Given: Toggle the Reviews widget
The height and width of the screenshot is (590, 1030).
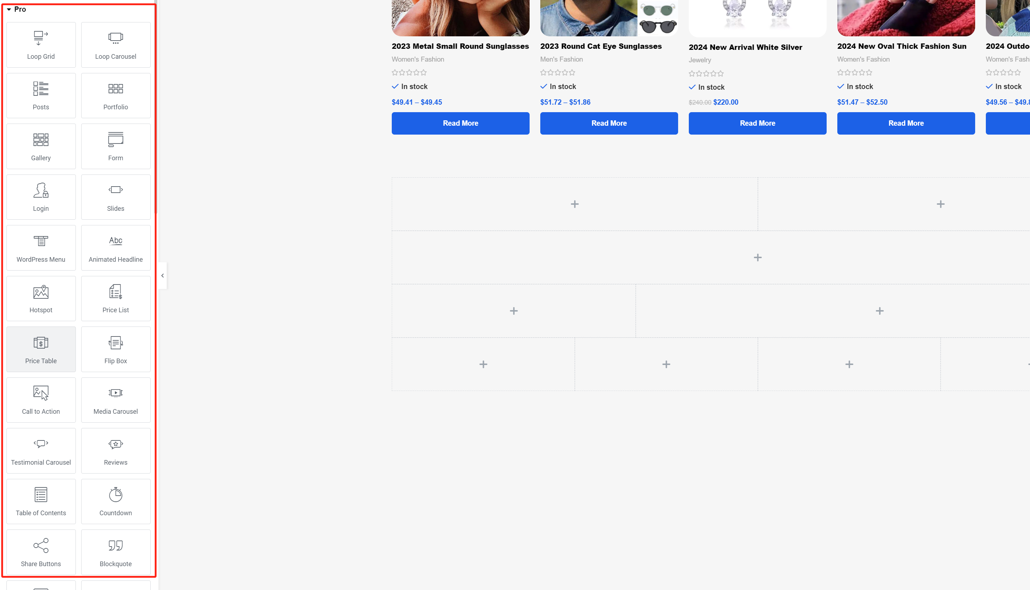Looking at the screenshot, I should (115, 451).
